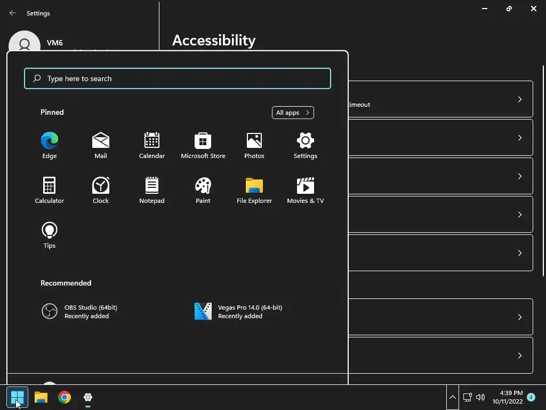Go back using Settings back arrow
Image resolution: width=546 pixels, height=410 pixels.
click(x=13, y=13)
